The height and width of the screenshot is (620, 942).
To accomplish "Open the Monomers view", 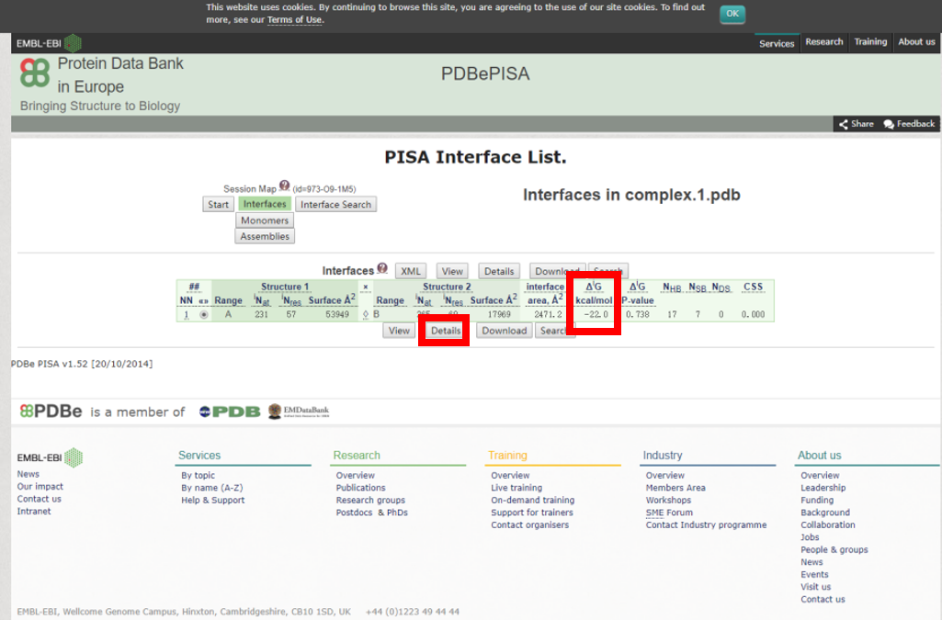I will point(265,220).
